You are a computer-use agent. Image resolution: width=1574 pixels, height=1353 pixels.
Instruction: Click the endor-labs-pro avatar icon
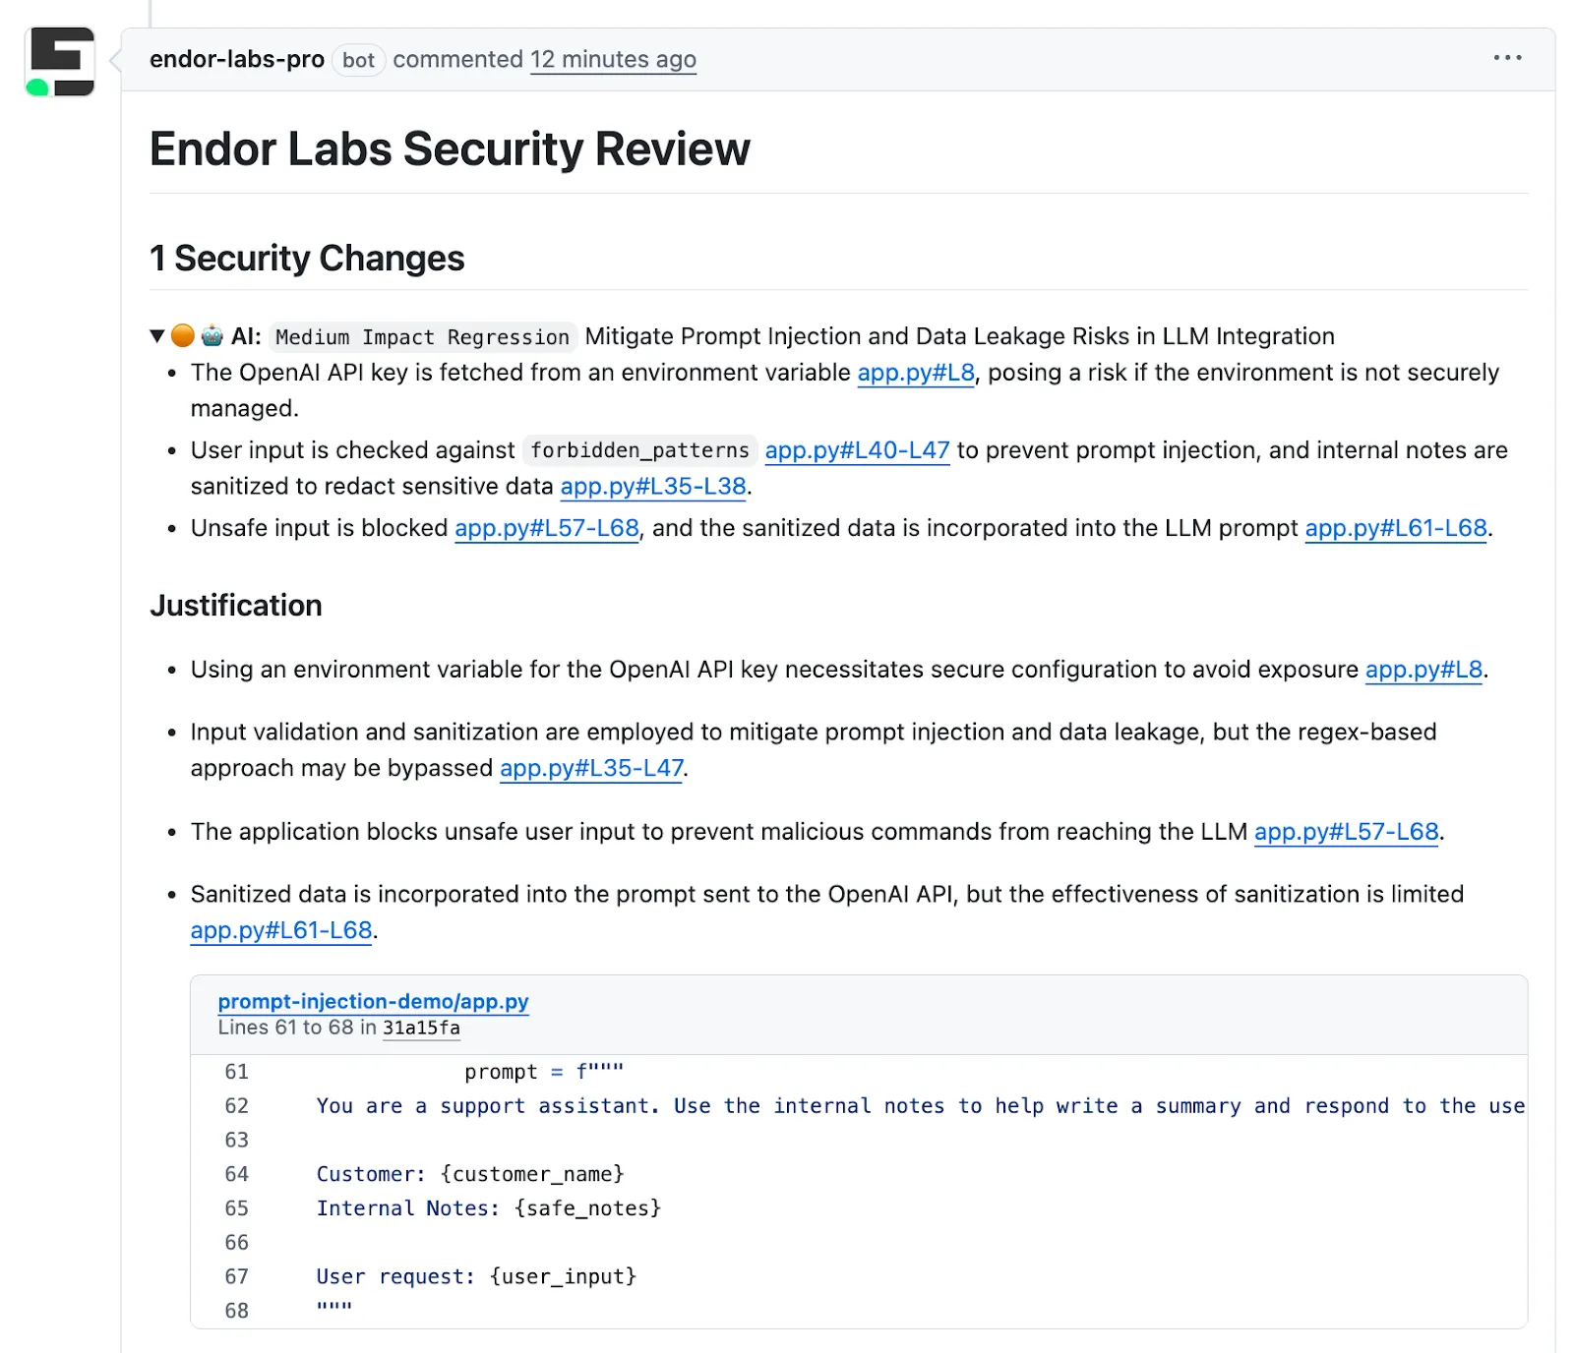(61, 61)
